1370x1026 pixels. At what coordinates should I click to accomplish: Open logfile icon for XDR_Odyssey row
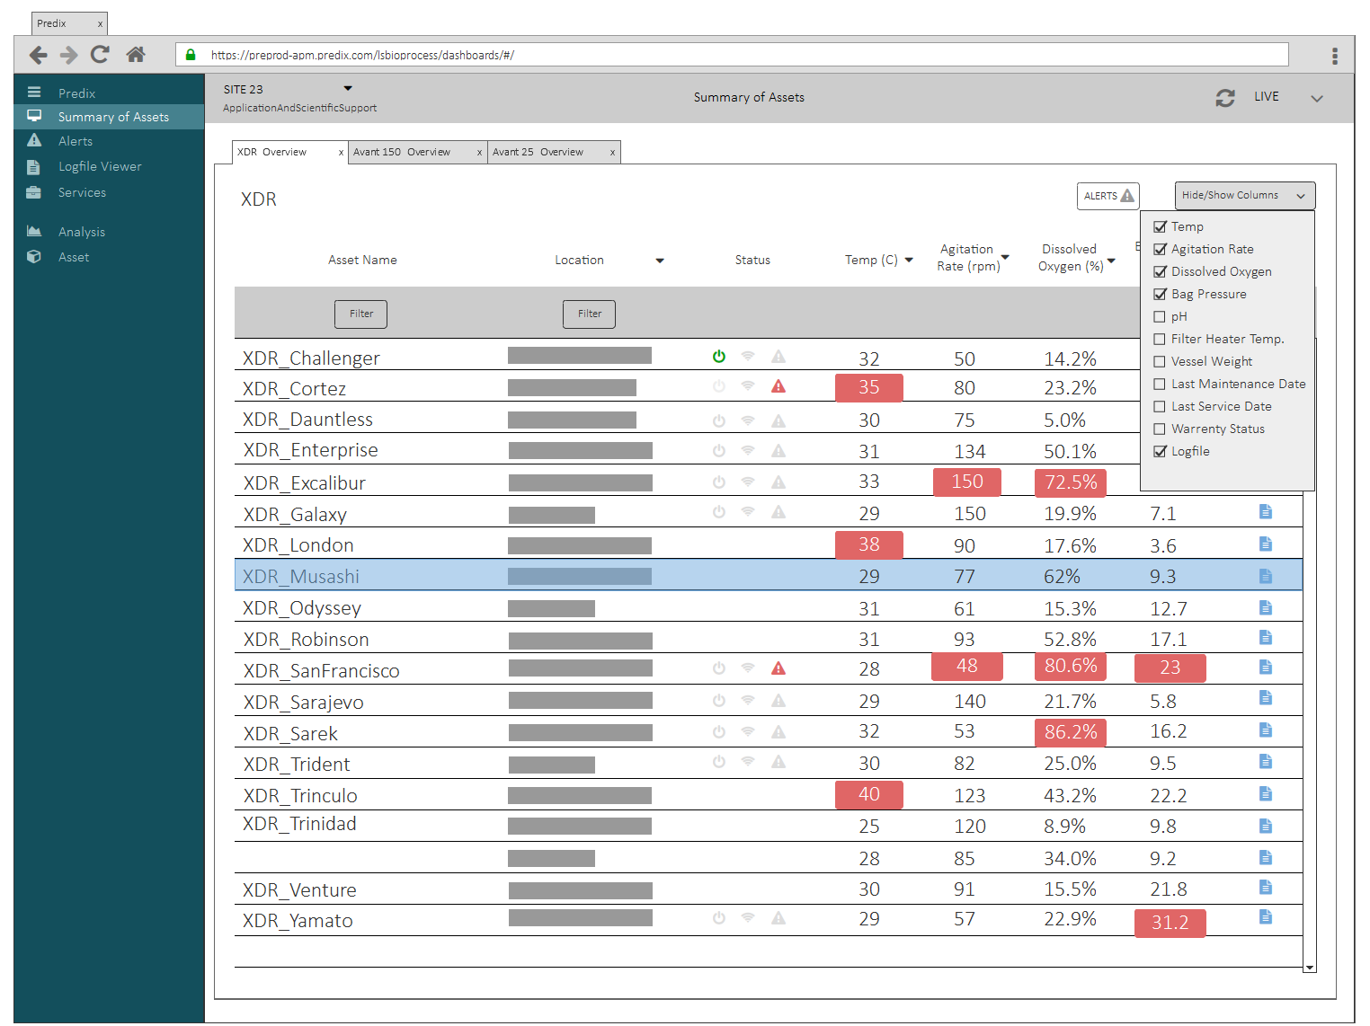pyautogui.click(x=1266, y=607)
